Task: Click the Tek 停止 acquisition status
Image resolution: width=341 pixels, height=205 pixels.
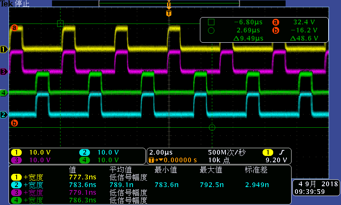Action: coord(15,3)
